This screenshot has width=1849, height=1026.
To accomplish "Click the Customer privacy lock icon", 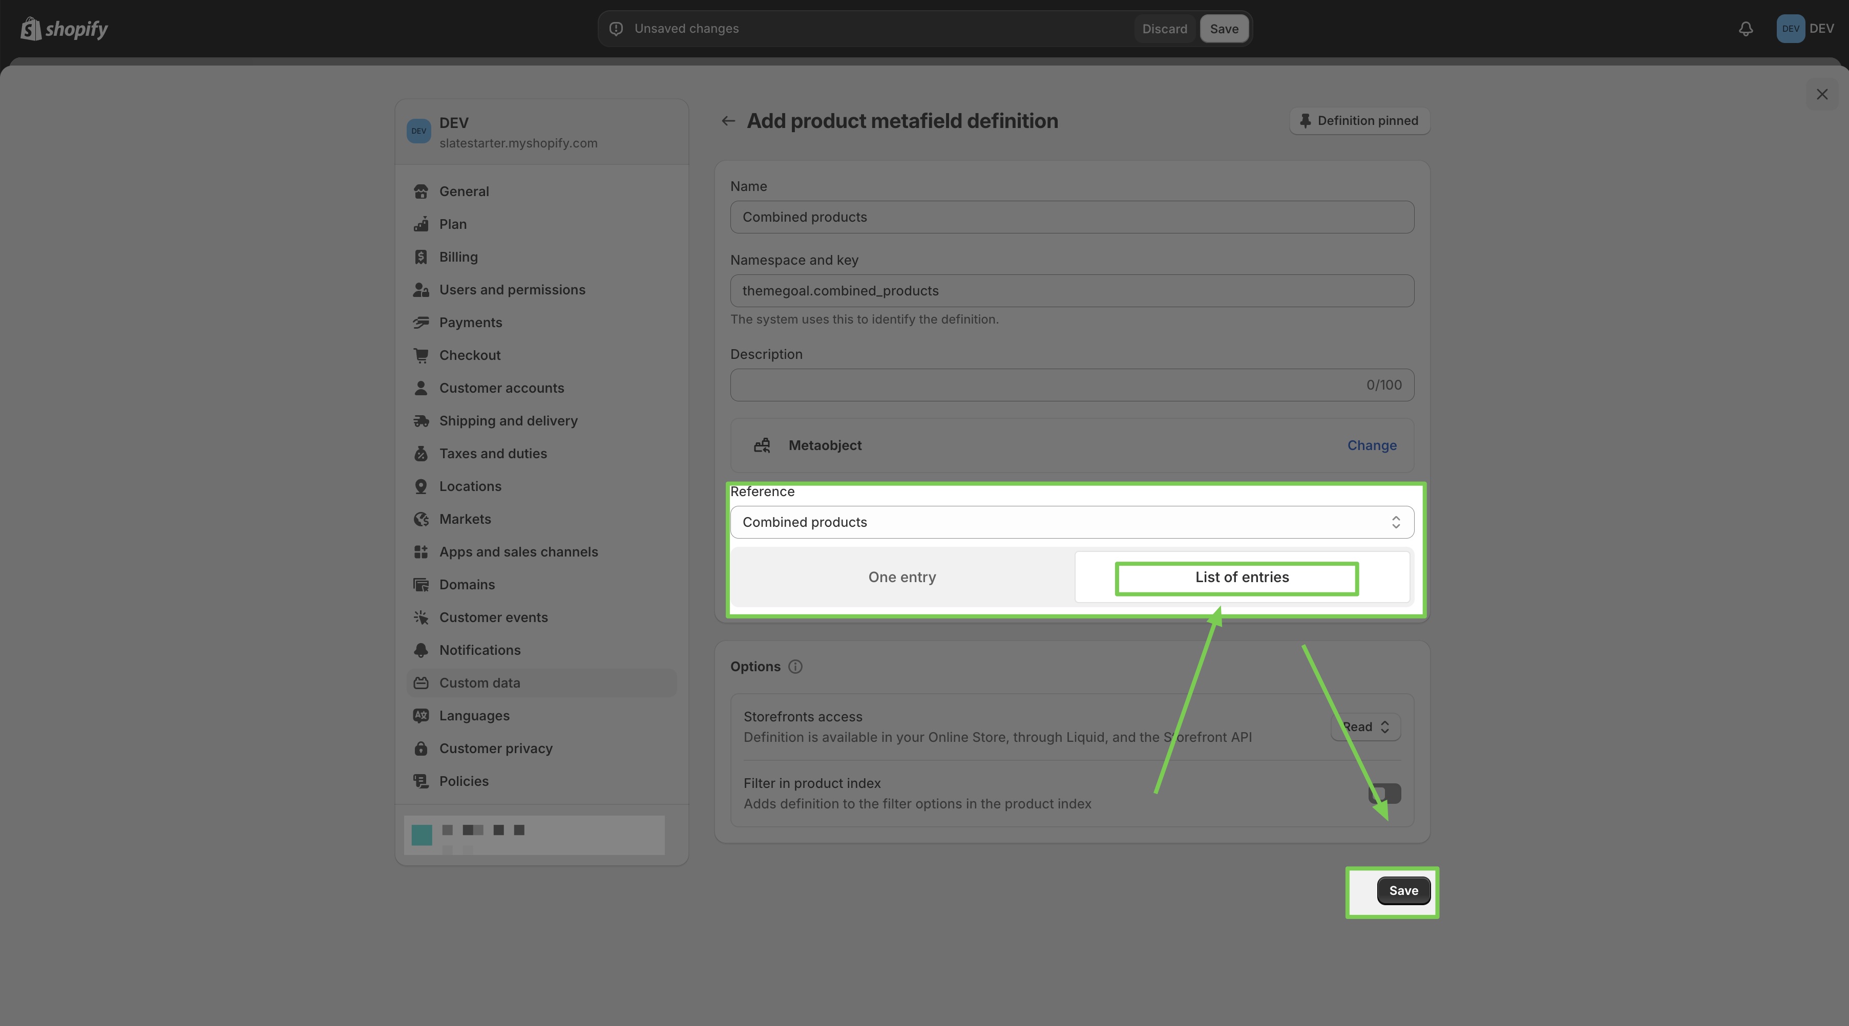I will [422, 749].
